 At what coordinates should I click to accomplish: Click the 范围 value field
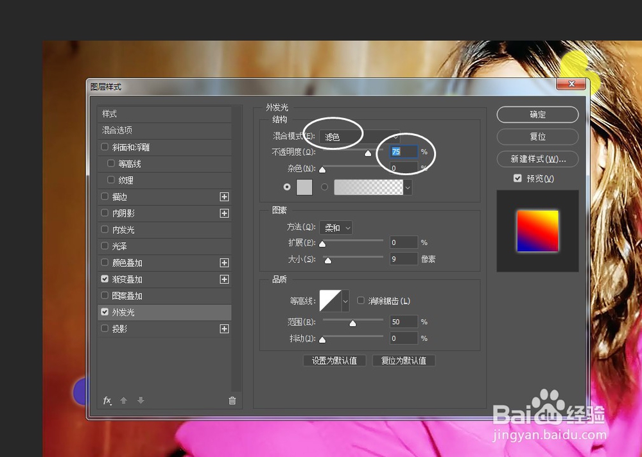coord(404,322)
